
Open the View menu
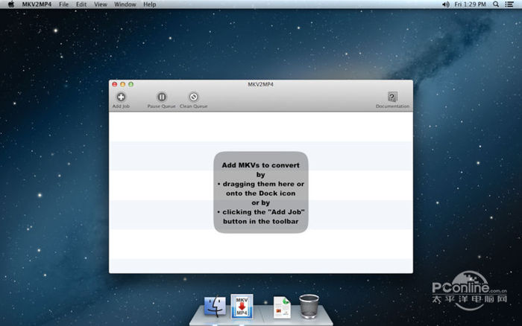tap(101, 4)
